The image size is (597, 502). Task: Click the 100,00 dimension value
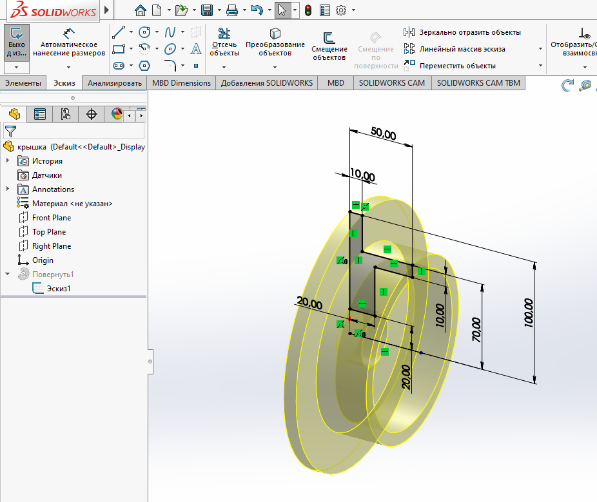529,313
